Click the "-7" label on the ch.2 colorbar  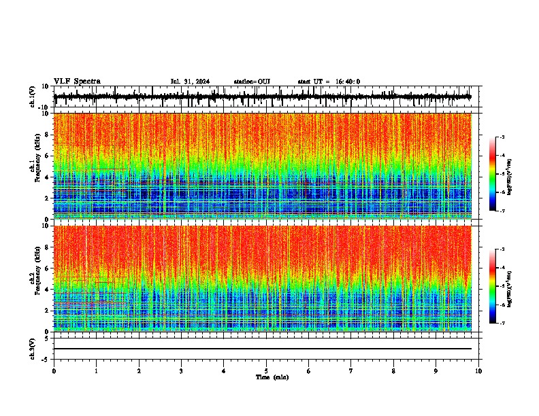(x=502, y=324)
